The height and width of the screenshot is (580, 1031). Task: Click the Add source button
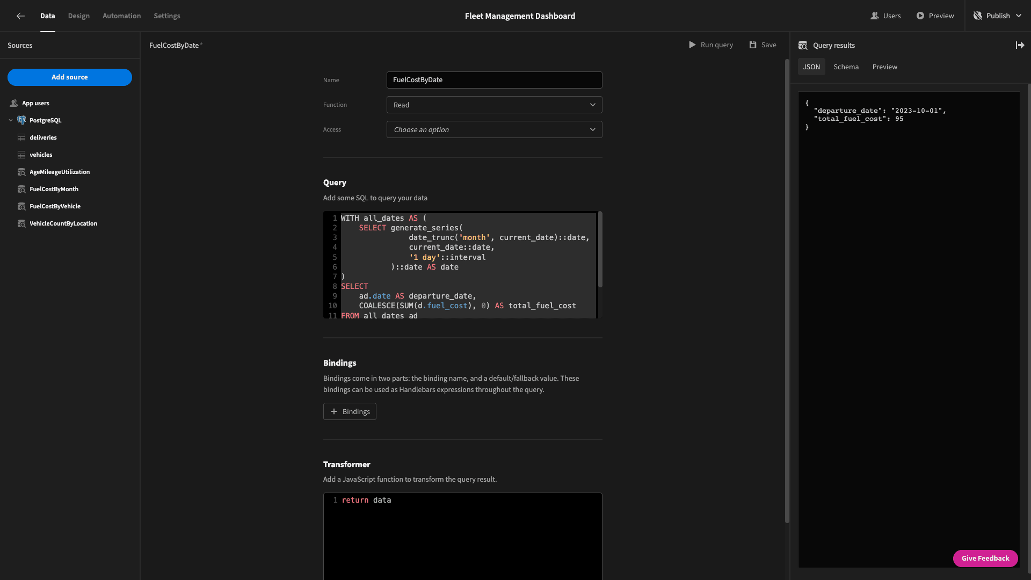70,77
